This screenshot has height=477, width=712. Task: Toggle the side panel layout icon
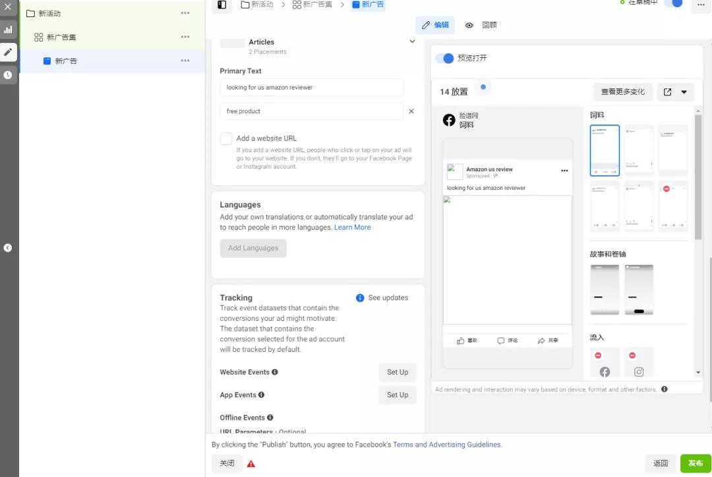tap(222, 5)
